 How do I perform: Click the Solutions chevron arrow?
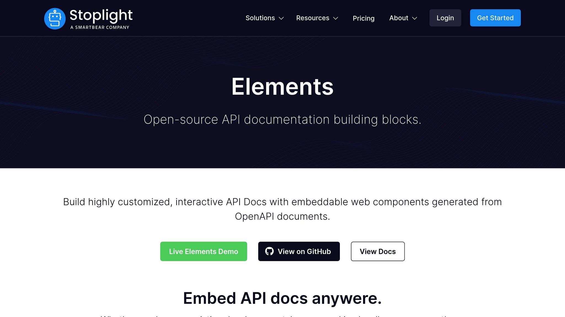tap(281, 18)
